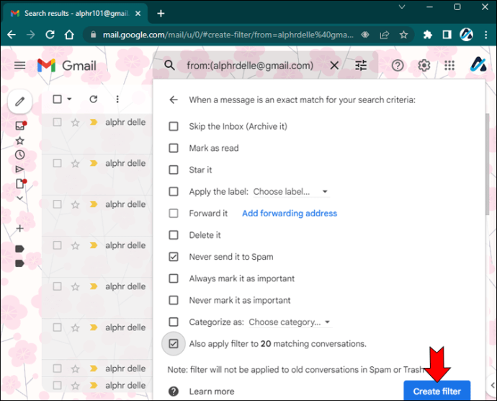Toggle importance marker on second alphr delle email
Screen dimensions: 497x401
point(94,163)
